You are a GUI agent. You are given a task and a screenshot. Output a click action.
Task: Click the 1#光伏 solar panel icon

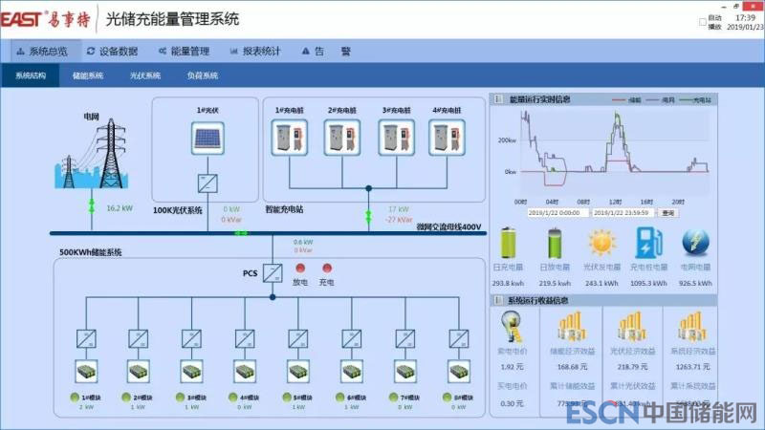pos(208,140)
